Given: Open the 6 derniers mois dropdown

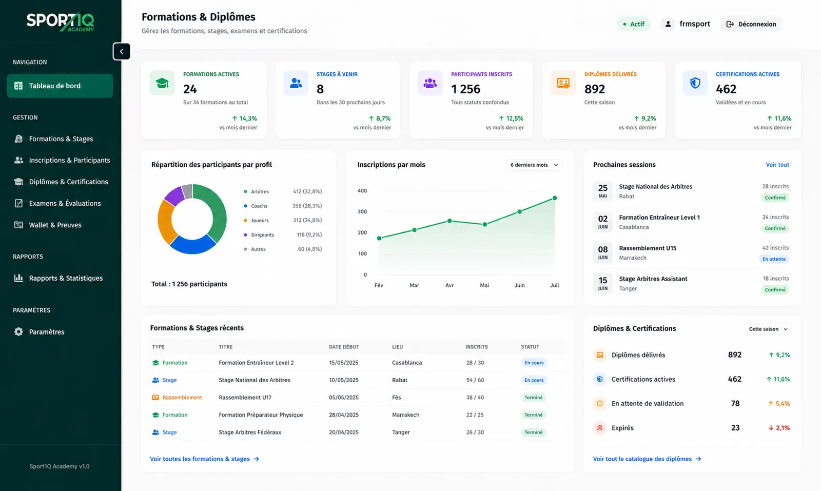Looking at the screenshot, I should click(x=534, y=165).
